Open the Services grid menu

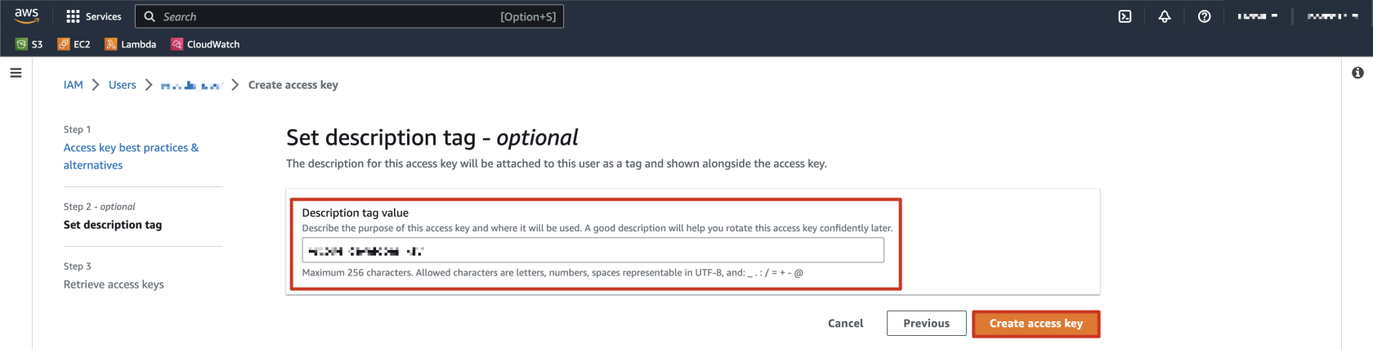93,16
